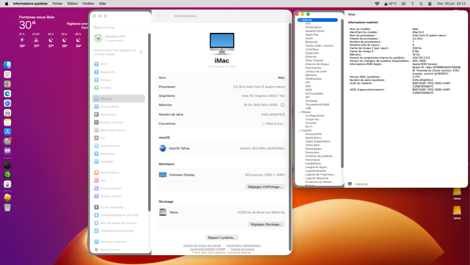Click the Réglages d'affichage button

click(265, 187)
